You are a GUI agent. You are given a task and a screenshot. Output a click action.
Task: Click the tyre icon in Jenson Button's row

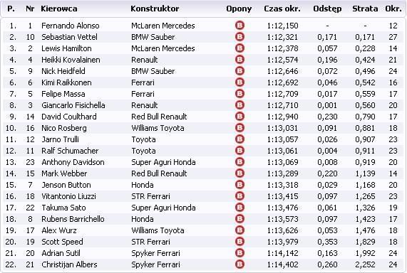tap(239, 185)
